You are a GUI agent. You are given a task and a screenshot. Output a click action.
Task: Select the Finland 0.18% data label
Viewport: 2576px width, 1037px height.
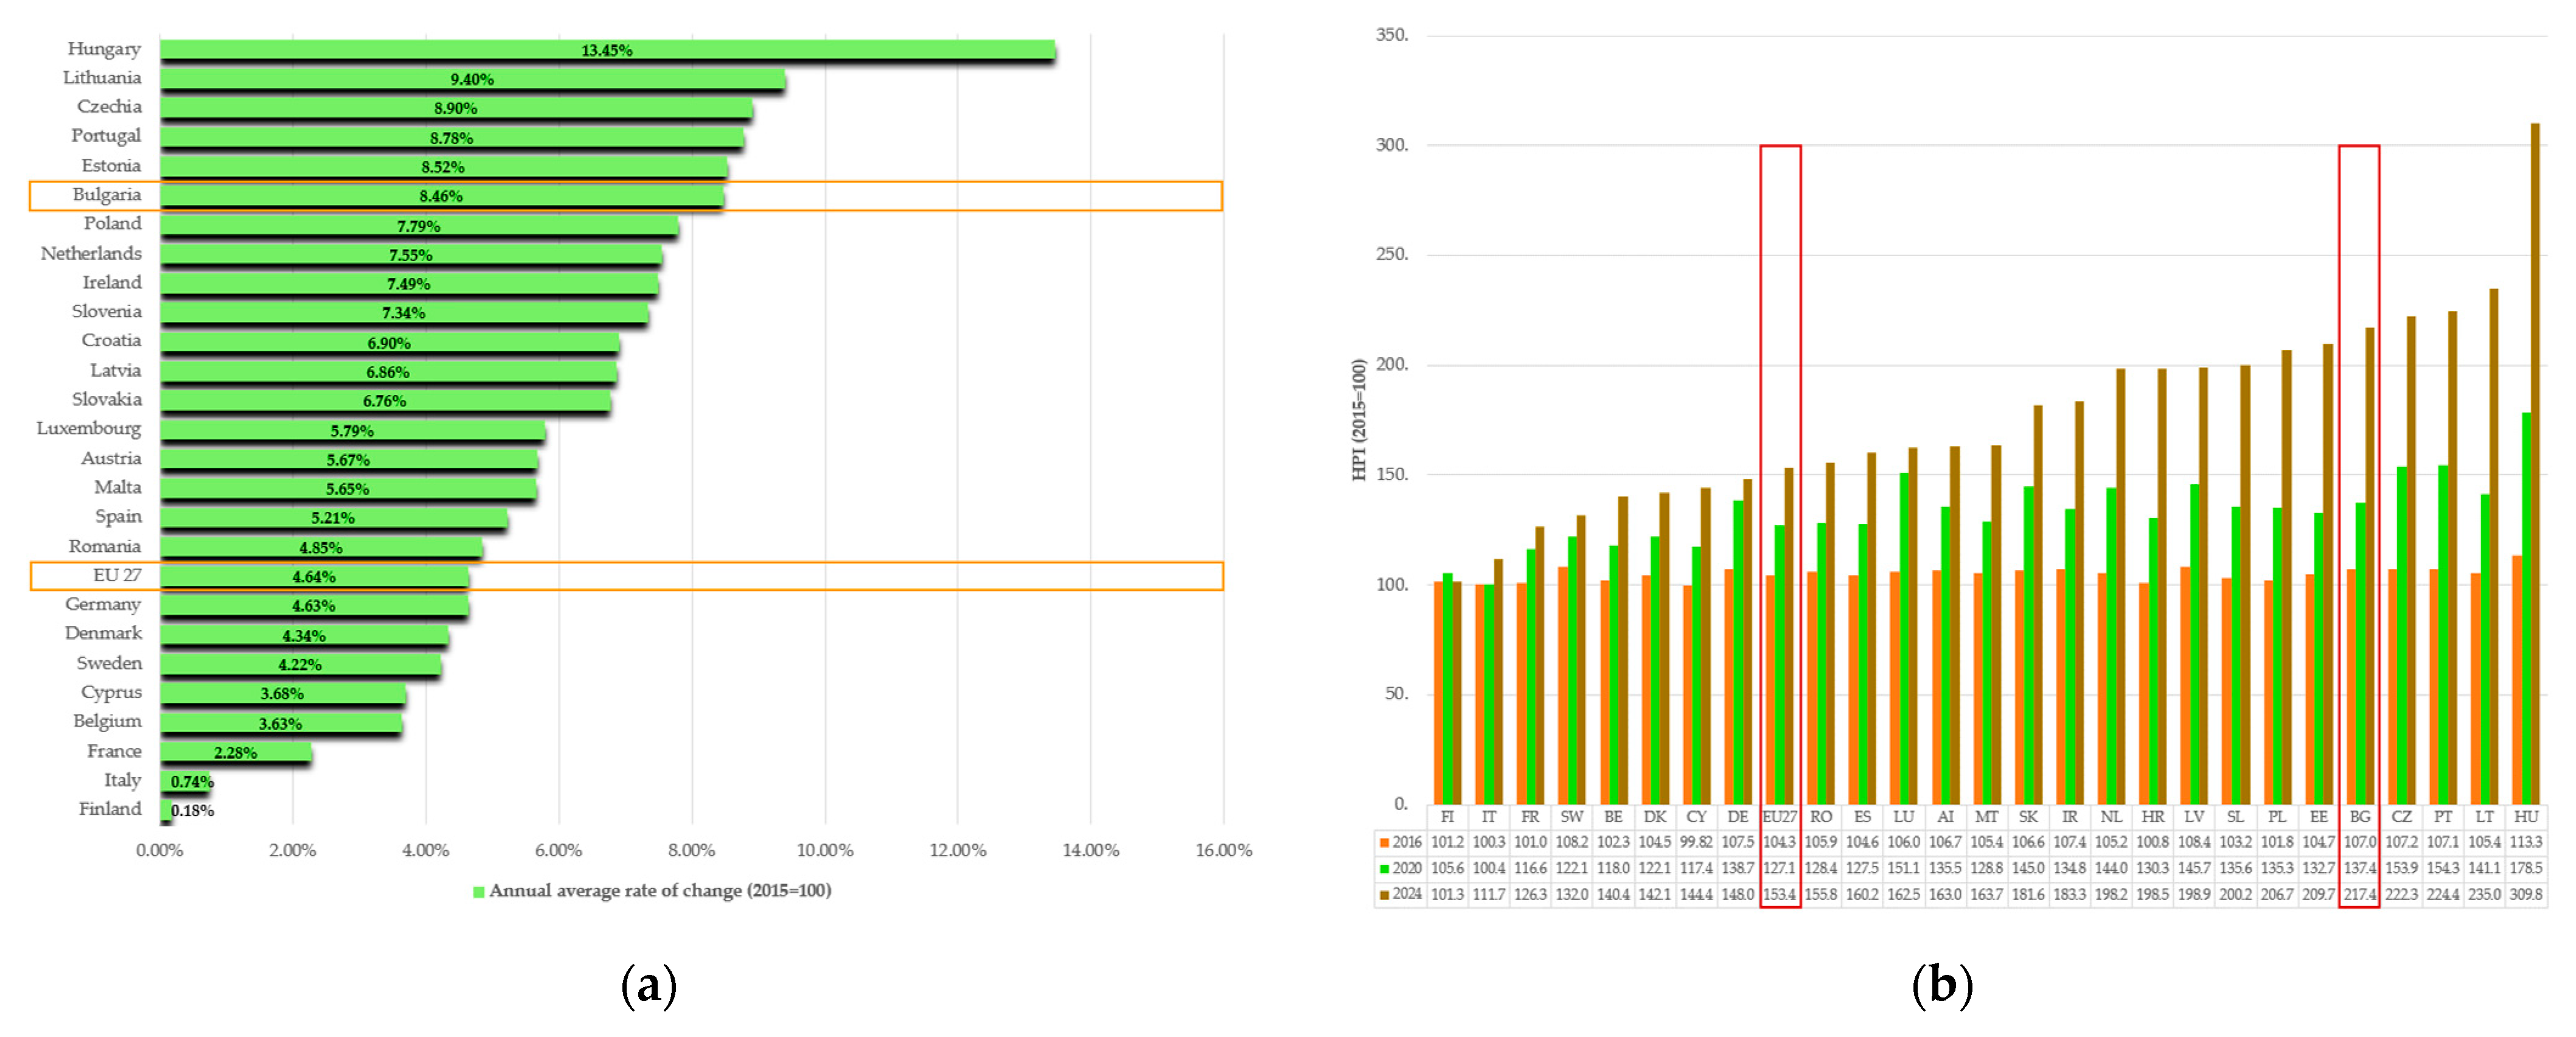tap(192, 810)
